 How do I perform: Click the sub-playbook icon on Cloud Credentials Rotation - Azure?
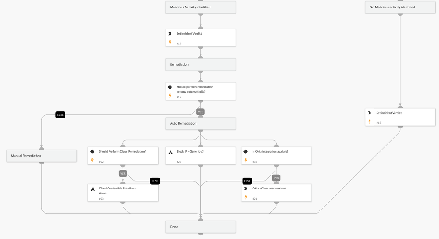tap(93, 189)
